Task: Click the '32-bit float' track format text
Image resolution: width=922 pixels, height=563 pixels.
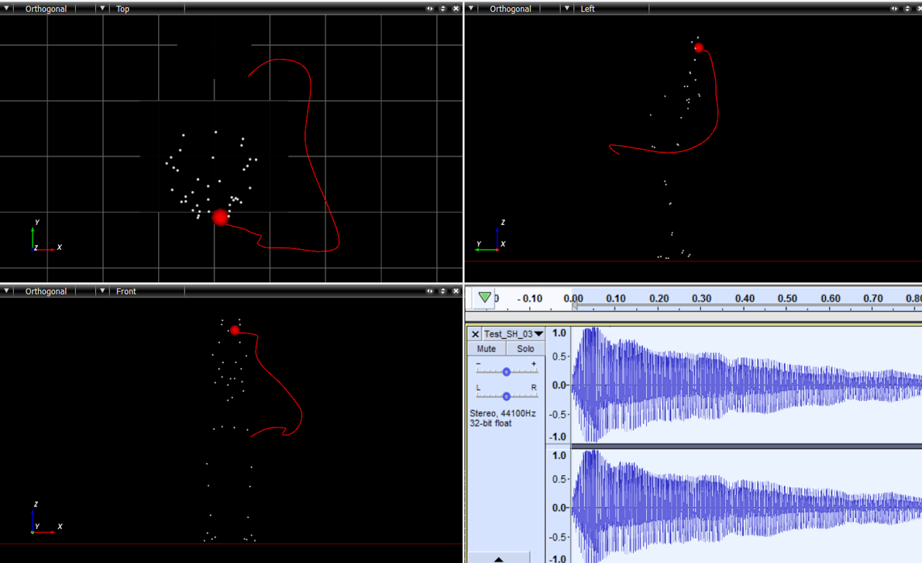Action: 490,423
